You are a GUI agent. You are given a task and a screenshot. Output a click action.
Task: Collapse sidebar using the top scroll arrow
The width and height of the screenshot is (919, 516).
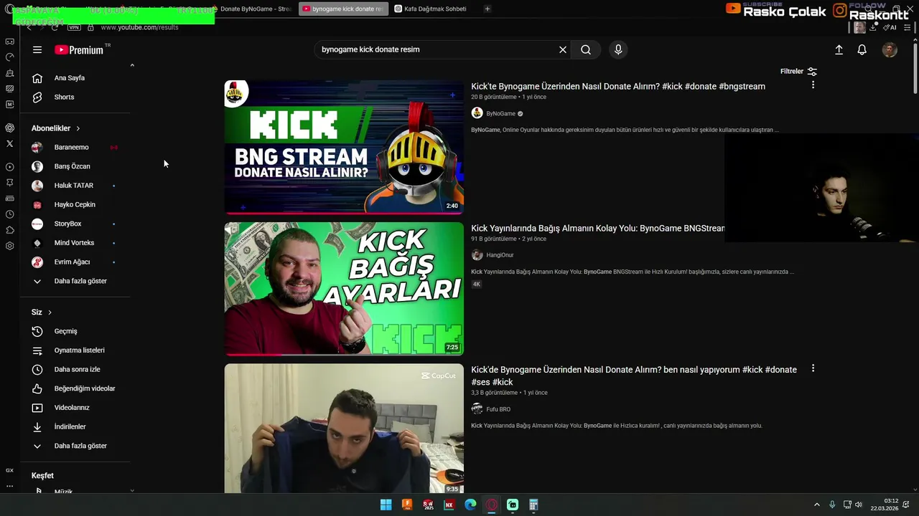[x=132, y=65]
